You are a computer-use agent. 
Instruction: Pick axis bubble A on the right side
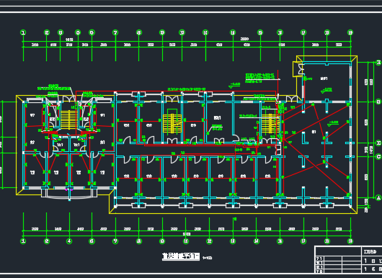pos(378,197)
